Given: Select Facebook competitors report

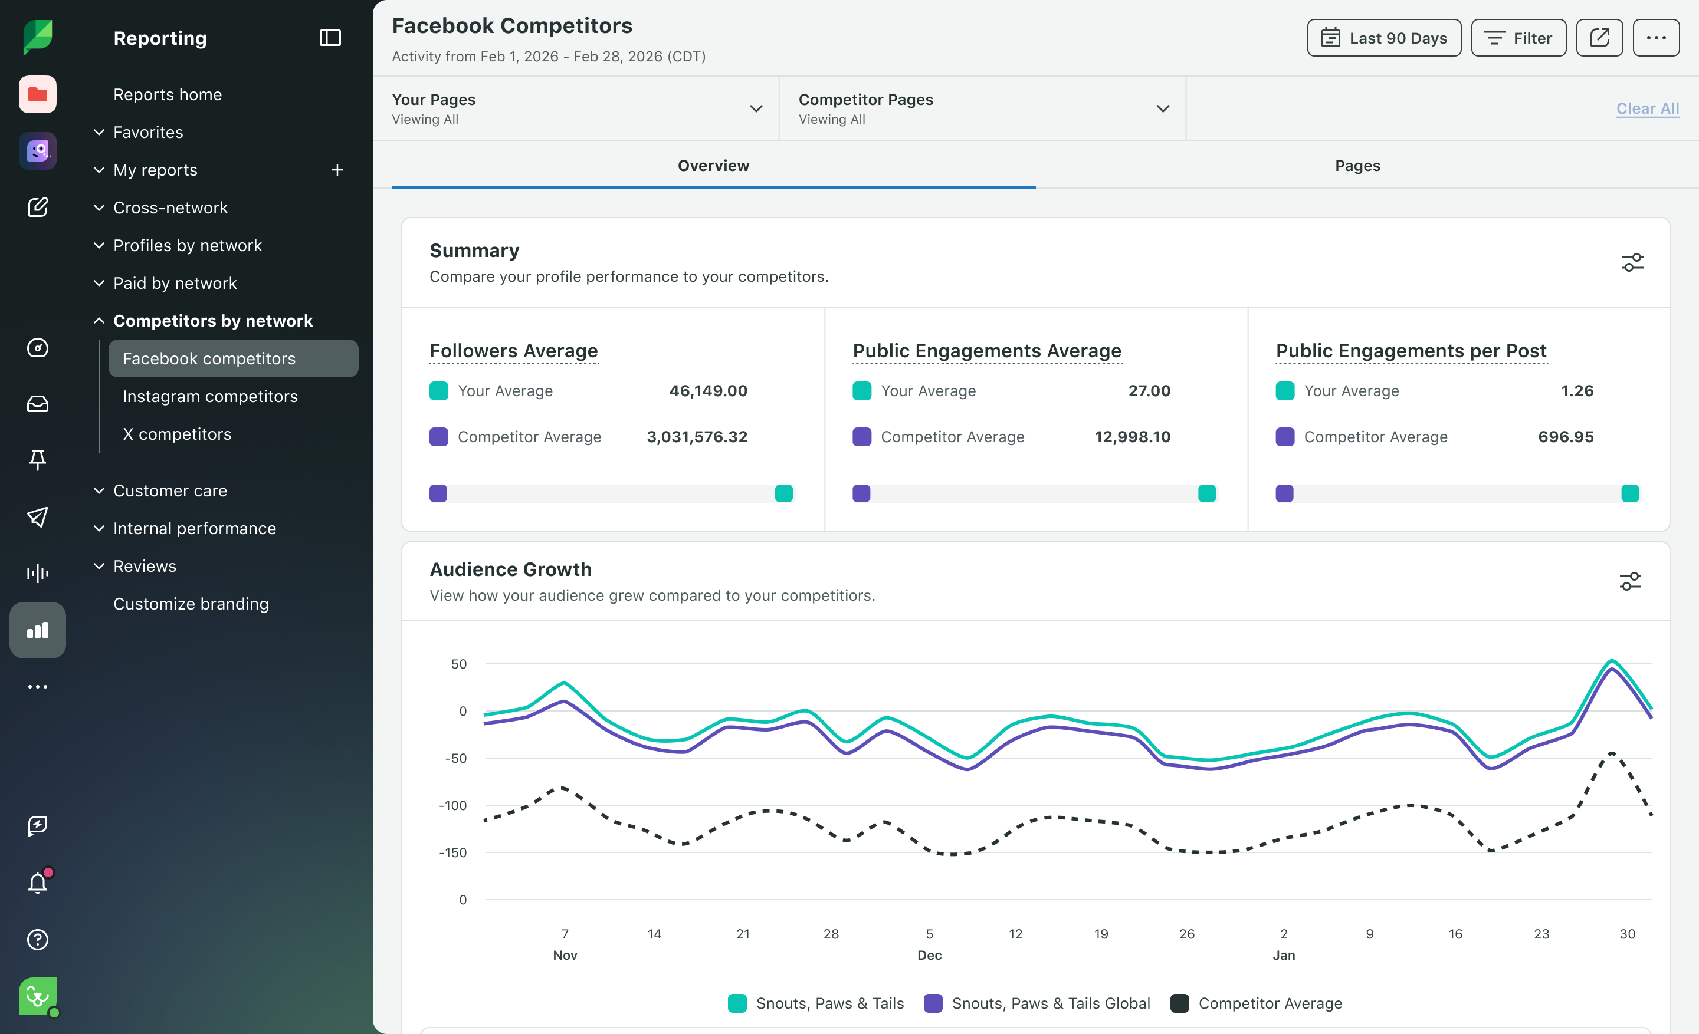Looking at the screenshot, I should click(233, 358).
